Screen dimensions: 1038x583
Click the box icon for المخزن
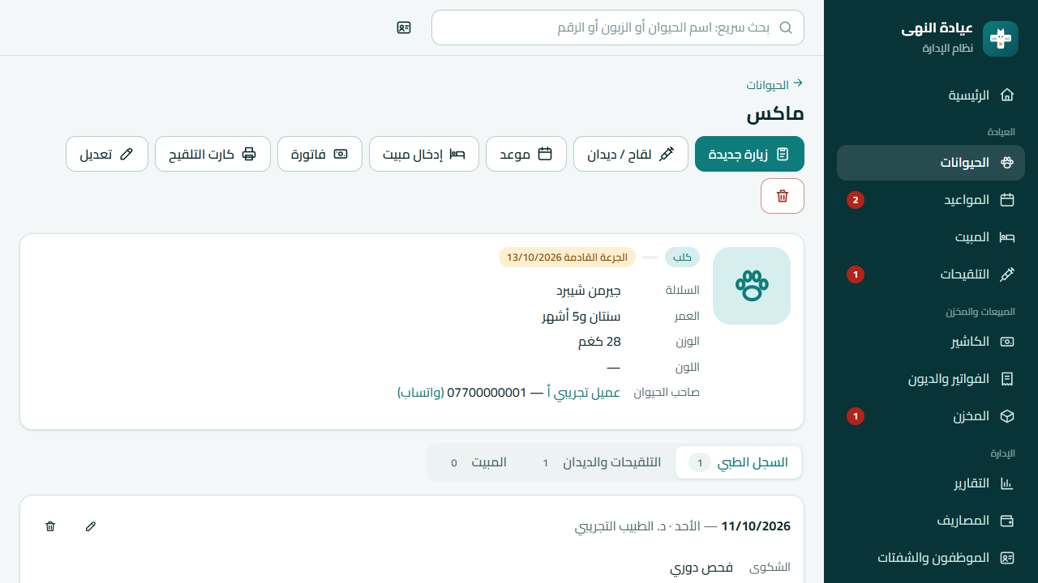(x=1007, y=416)
